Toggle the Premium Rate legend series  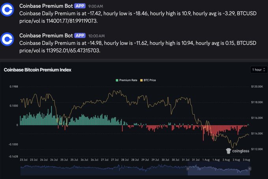point(127,80)
